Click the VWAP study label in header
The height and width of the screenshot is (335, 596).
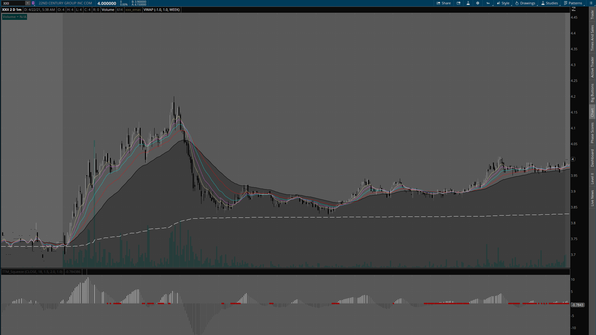pyautogui.click(x=161, y=10)
